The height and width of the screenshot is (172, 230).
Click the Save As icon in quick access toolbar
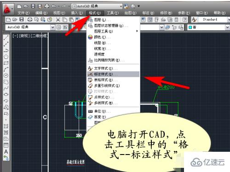(40, 6)
